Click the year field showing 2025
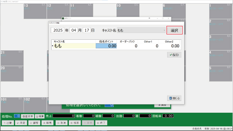The width and height of the screenshot is (233, 131). coord(57,30)
